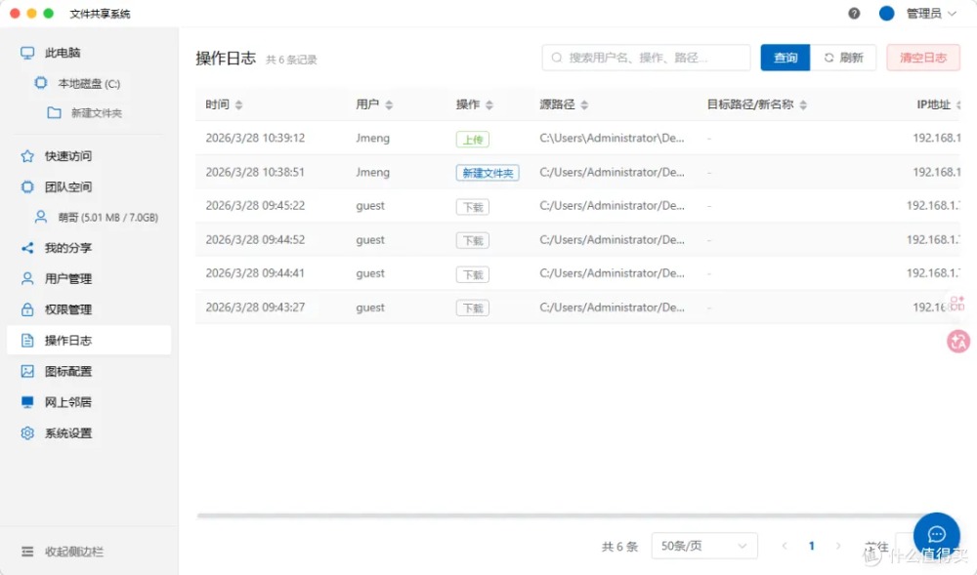Image resolution: width=977 pixels, height=575 pixels.
Task: Click the red 清空日志 button
Action: tap(923, 58)
